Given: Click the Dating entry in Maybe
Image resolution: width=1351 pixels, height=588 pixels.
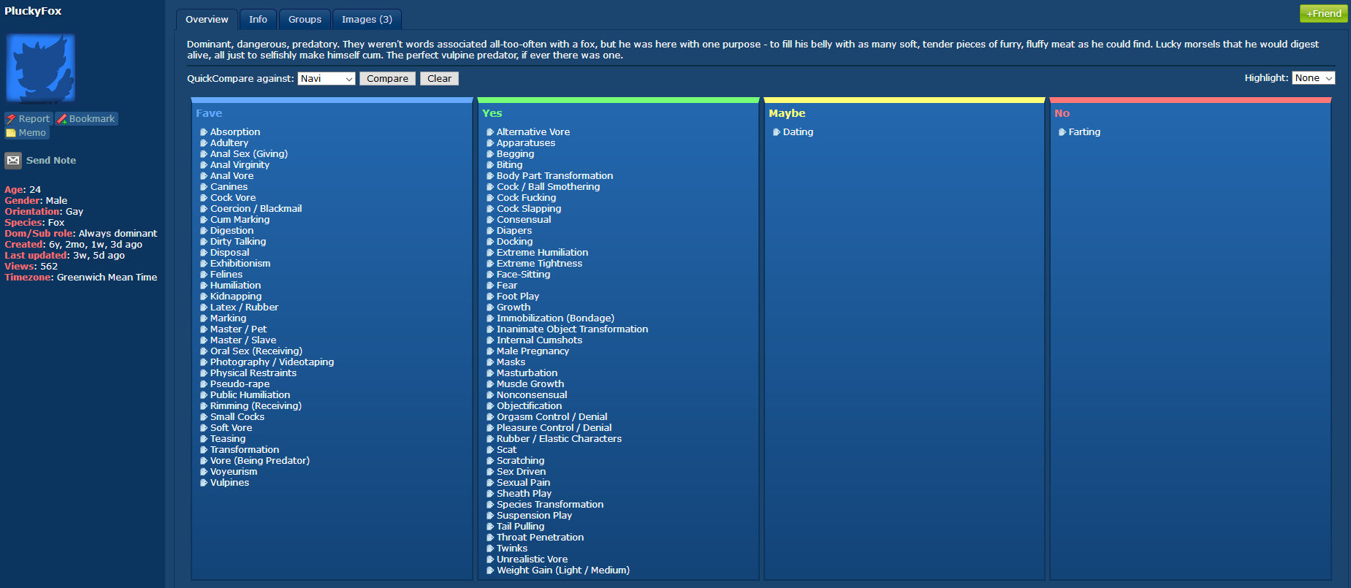Looking at the screenshot, I should pyautogui.click(x=798, y=132).
